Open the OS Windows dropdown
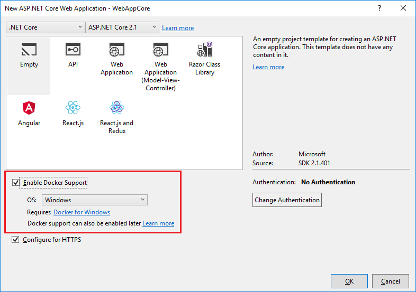Viewport: 416px width, 292px height. pos(95,200)
